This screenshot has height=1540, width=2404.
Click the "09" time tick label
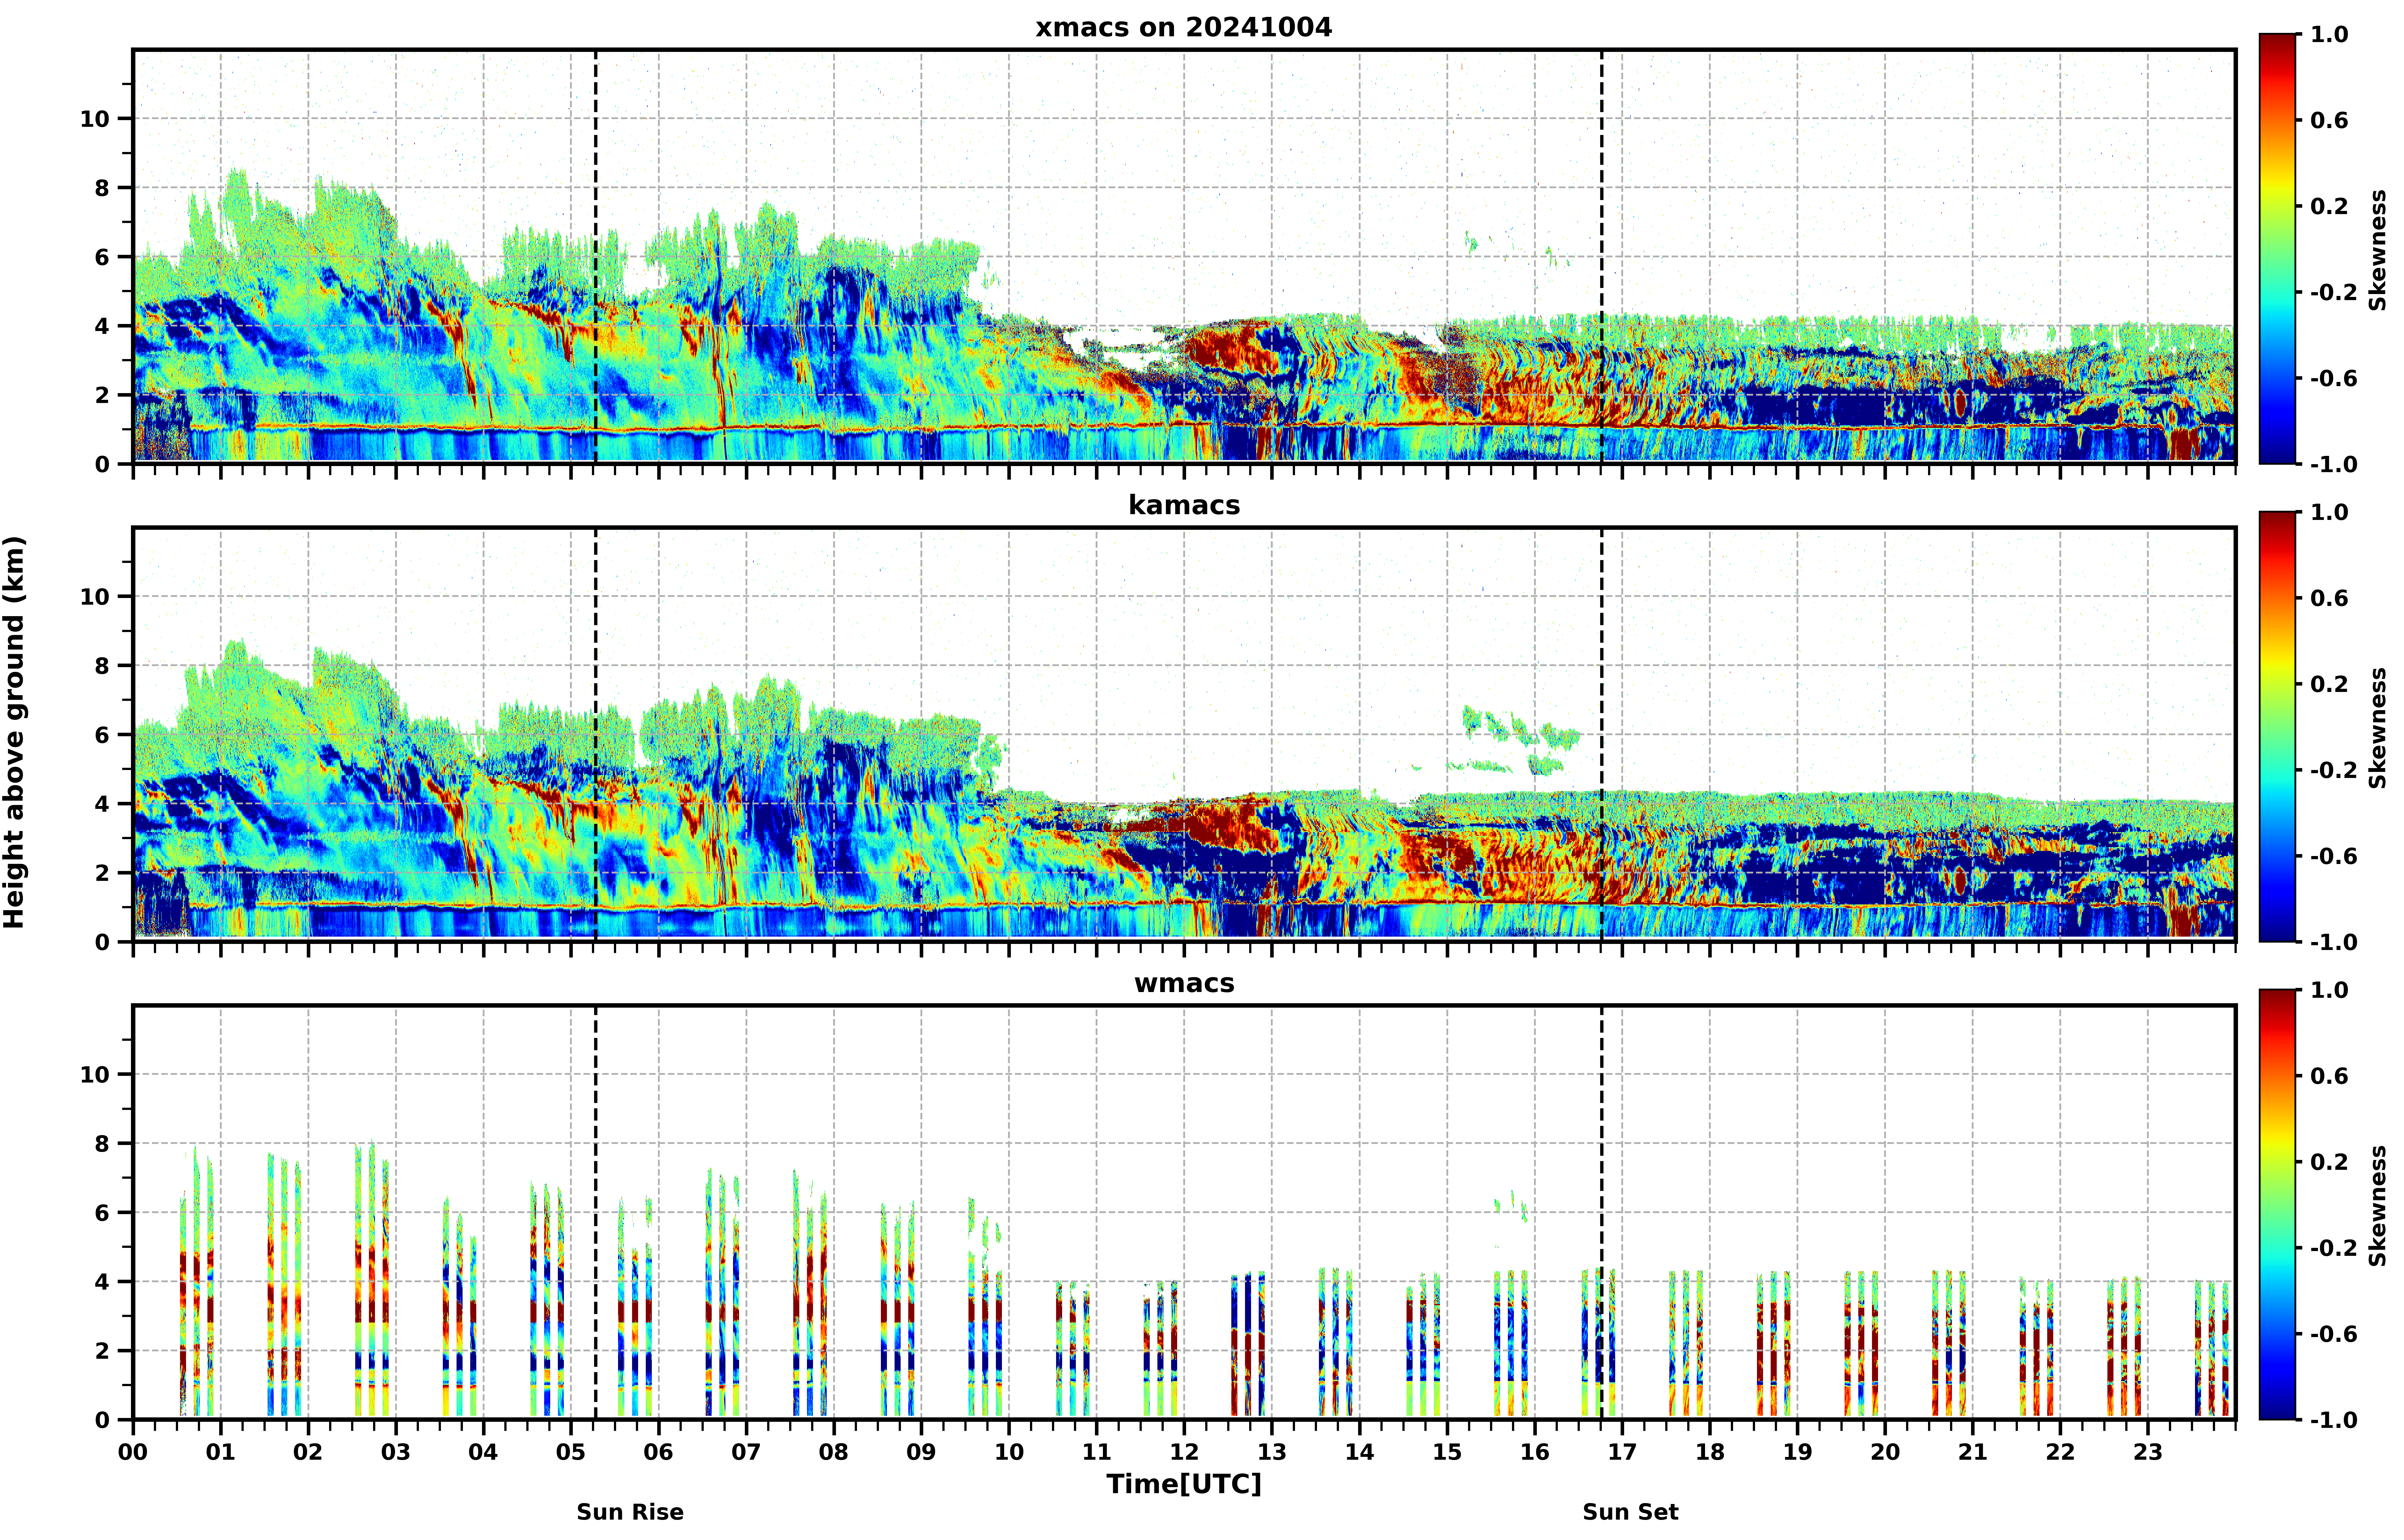click(x=921, y=1452)
